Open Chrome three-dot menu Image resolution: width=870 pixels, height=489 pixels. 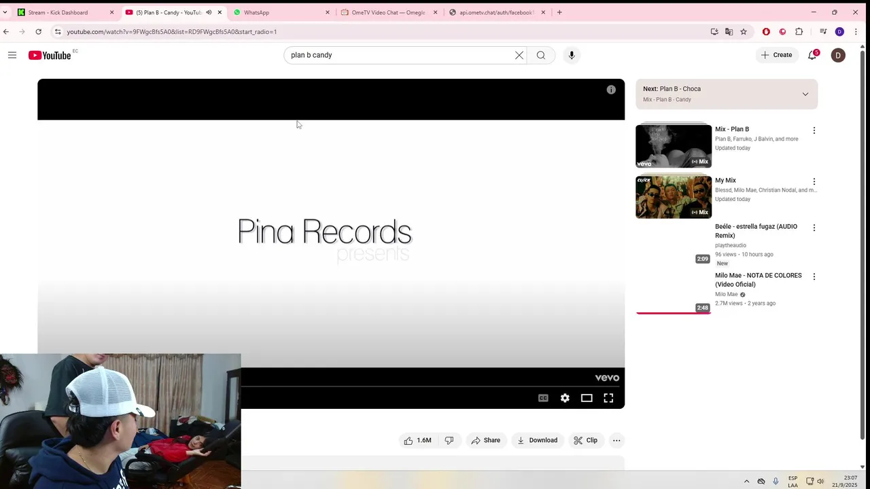coord(856,32)
